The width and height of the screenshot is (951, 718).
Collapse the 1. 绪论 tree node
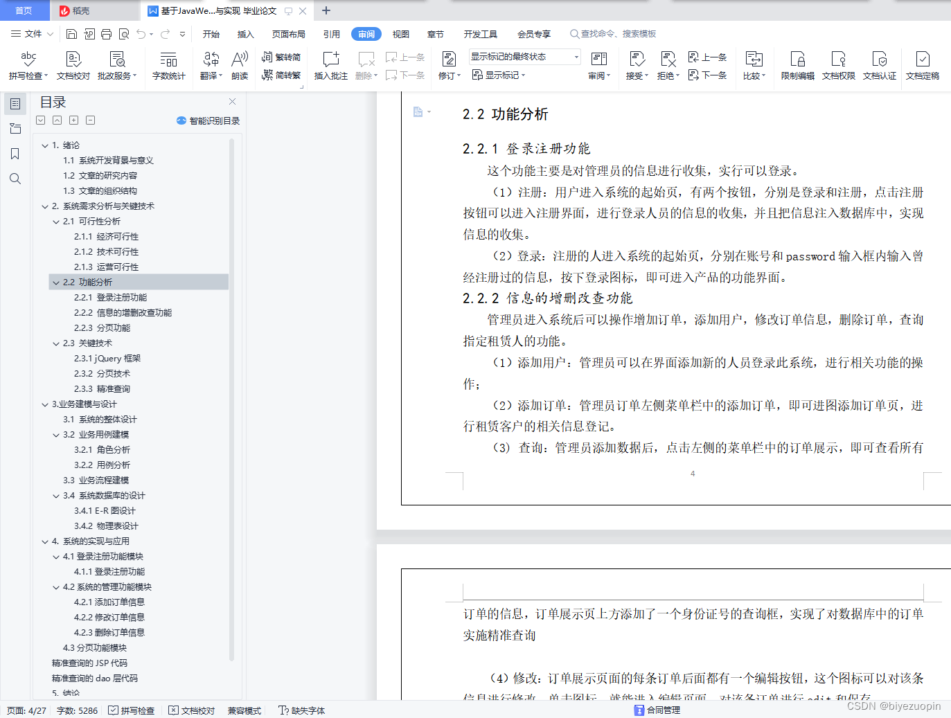pyautogui.click(x=45, y=145)
